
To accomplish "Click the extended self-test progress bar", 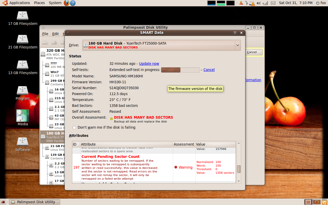I will pyautogui.click(x=180, y=70).
